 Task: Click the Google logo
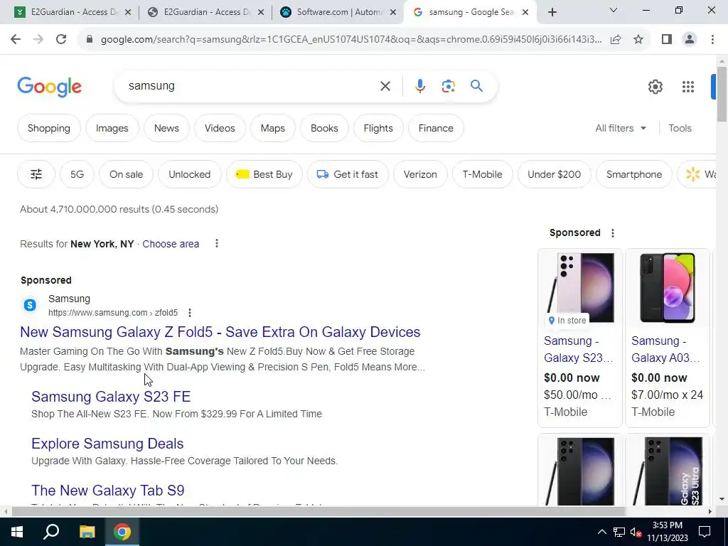click(x=50, y=87)
